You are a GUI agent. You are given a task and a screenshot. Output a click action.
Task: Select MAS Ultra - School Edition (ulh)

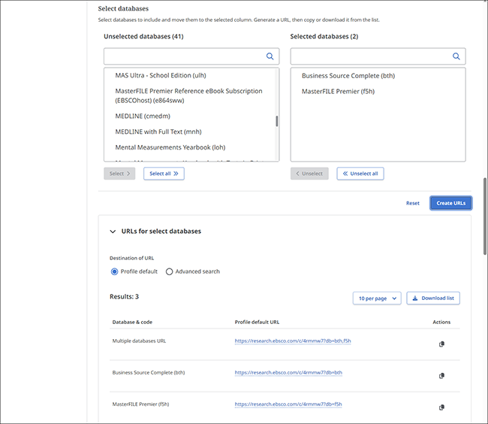click(x=161, y=75)
